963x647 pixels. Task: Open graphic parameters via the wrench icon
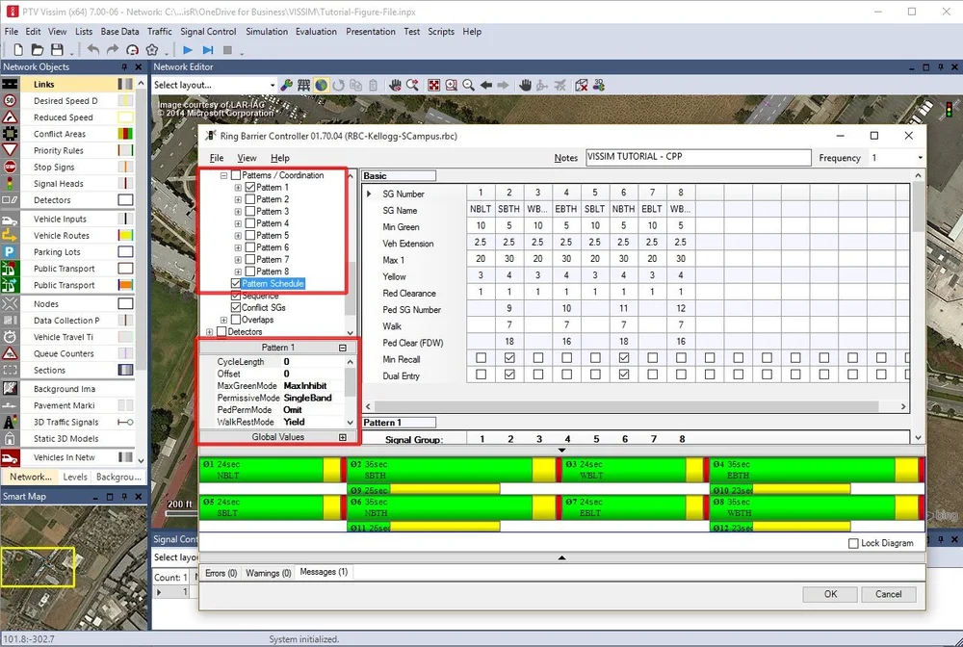pos(287,85)
